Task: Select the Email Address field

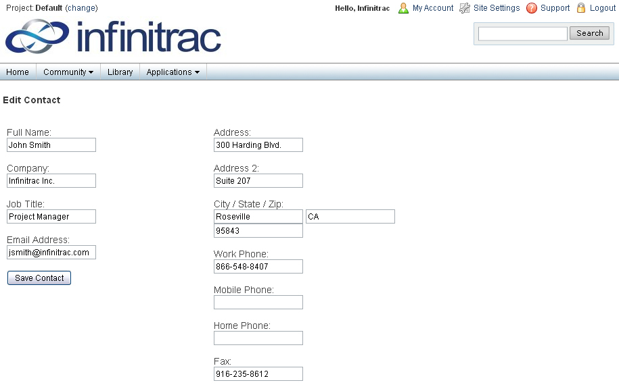Action: (51, 252)
